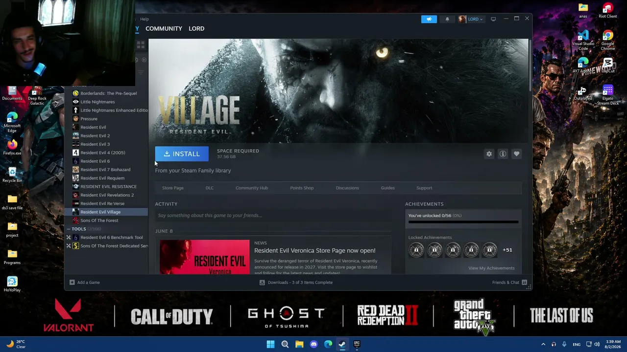Image resolution: width=627 pixels, height=352 pixels.
Task: Select the Google Chrome desktop icon
Action: coord(608,40)
